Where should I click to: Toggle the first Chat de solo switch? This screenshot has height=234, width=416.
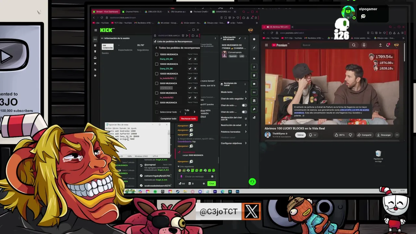point(244,105)
